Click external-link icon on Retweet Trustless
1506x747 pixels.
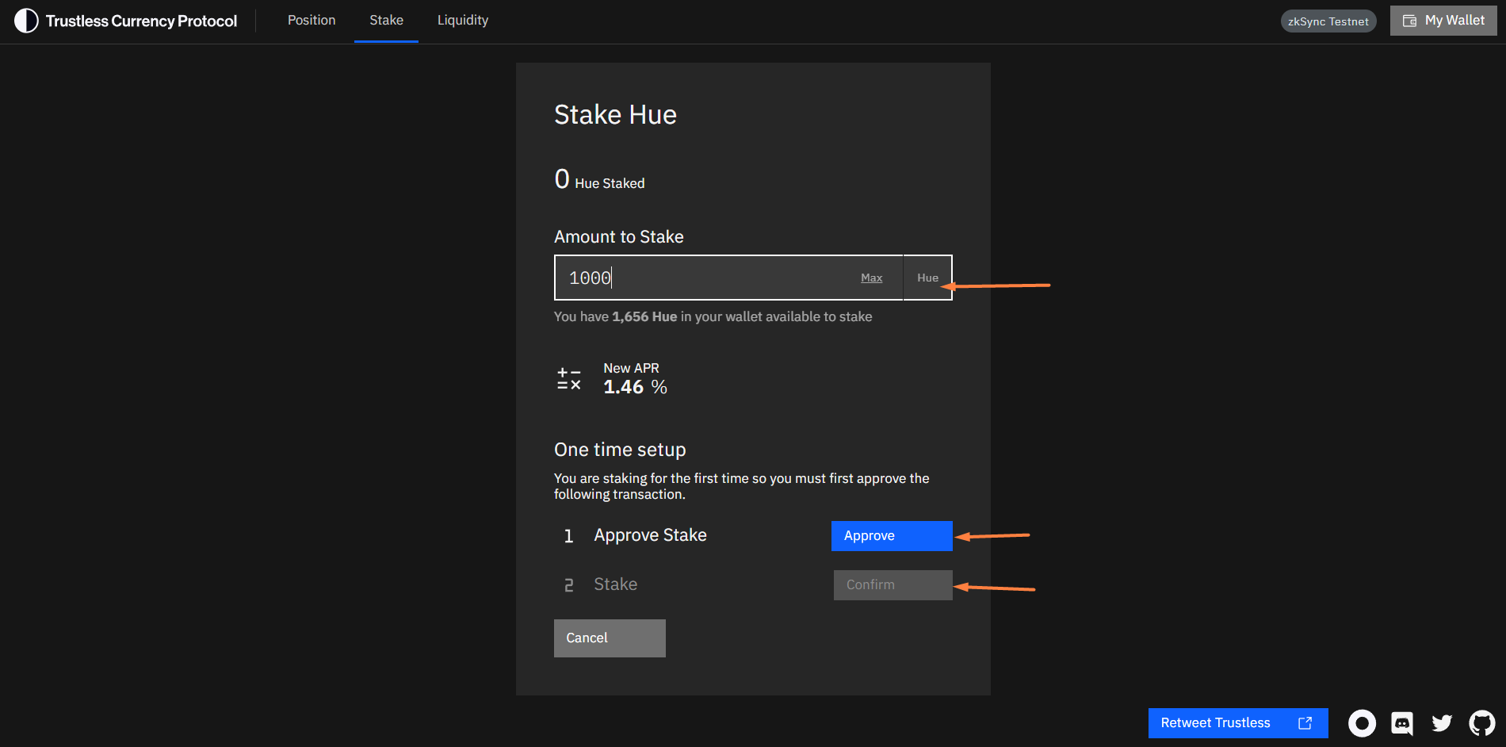1305,723
